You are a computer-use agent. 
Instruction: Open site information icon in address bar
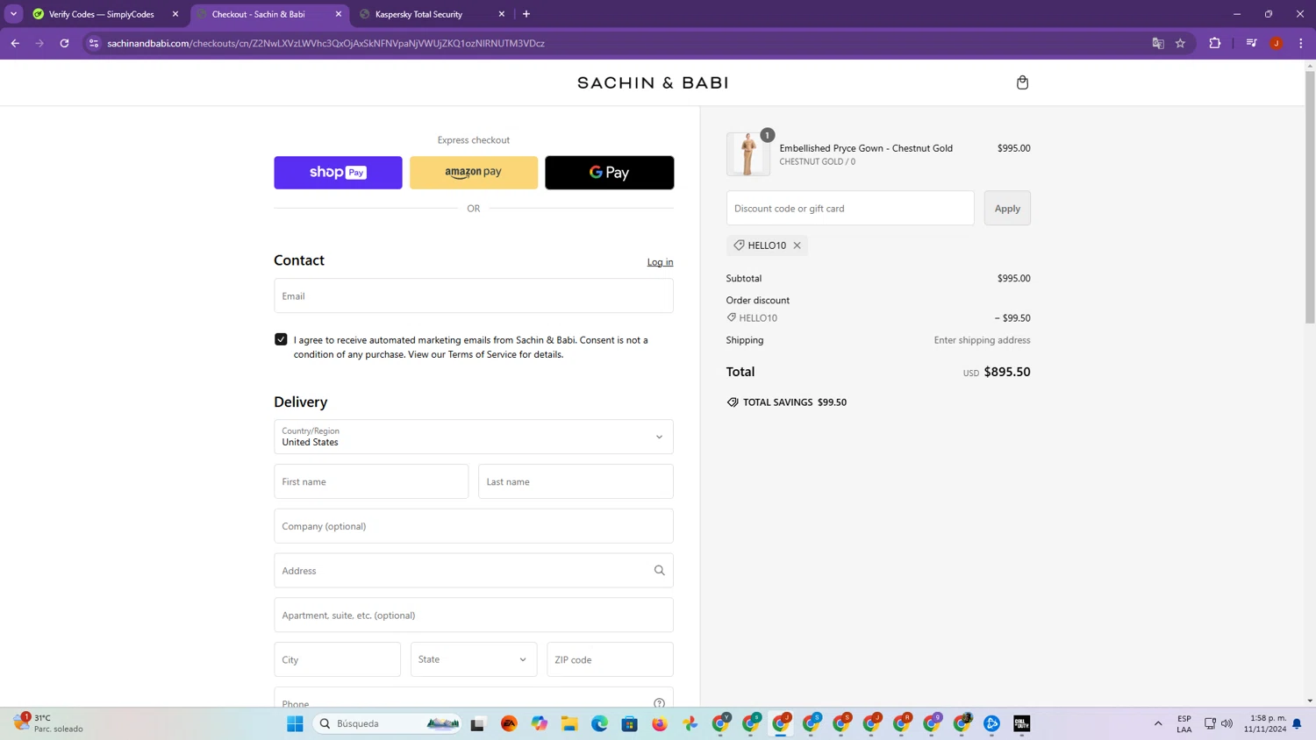pos(94,43)
